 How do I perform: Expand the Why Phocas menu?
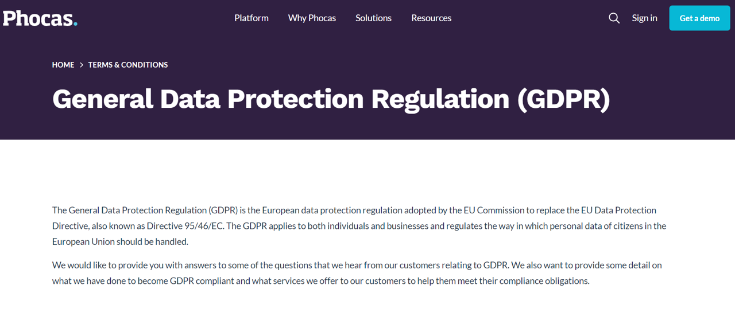click(312, 18)
